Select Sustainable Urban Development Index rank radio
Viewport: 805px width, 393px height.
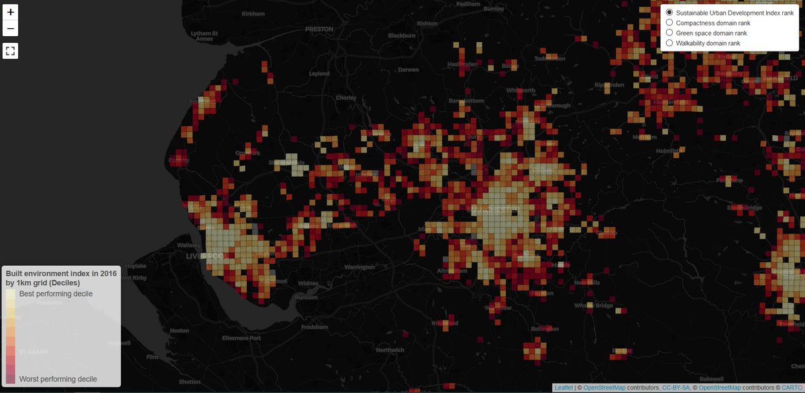coord(669,13)
